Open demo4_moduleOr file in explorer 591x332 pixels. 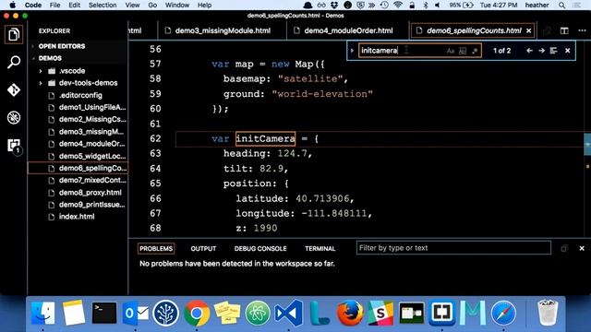(x=91, y=144)
